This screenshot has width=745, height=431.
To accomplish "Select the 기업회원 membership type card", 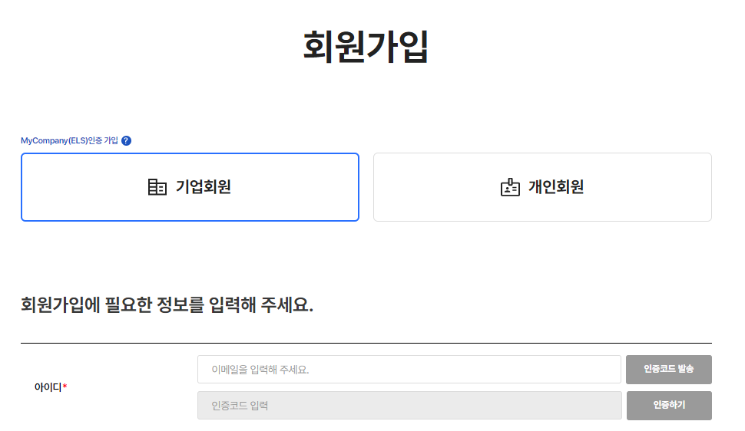I will [x=190, y=187].
